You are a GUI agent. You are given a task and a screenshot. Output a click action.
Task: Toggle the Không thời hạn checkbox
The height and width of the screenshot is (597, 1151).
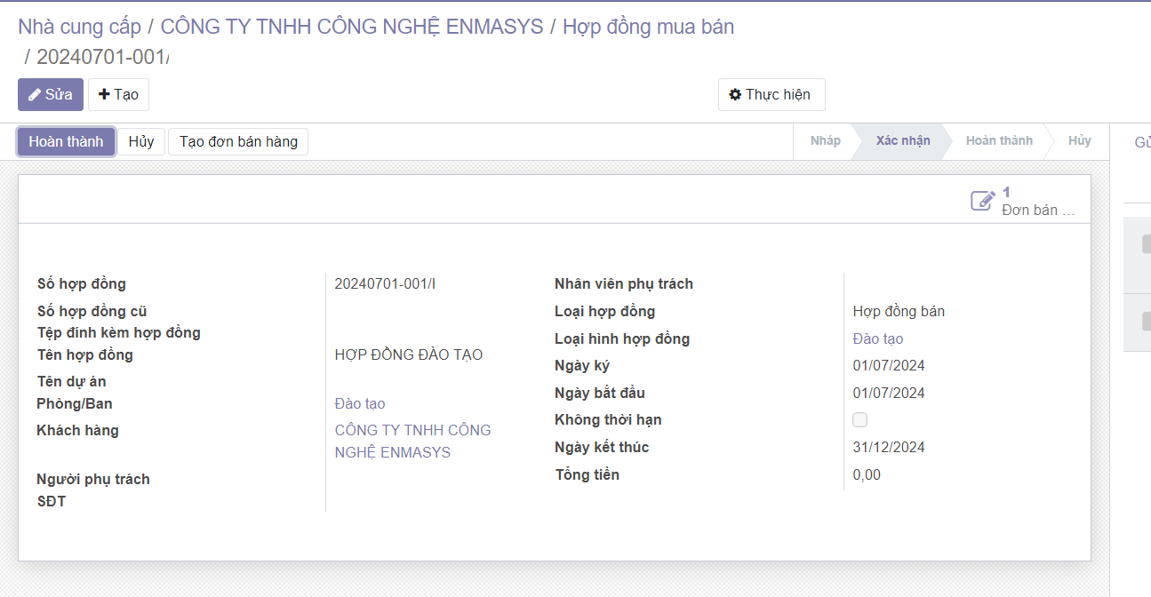(x=859, y=420)
